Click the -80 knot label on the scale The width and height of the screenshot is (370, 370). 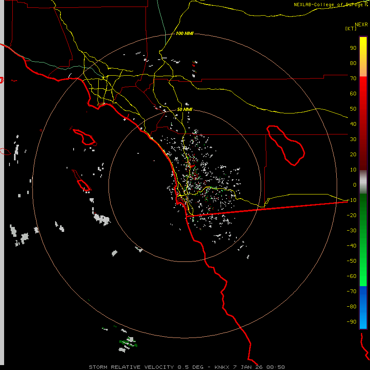pos(351,307)
